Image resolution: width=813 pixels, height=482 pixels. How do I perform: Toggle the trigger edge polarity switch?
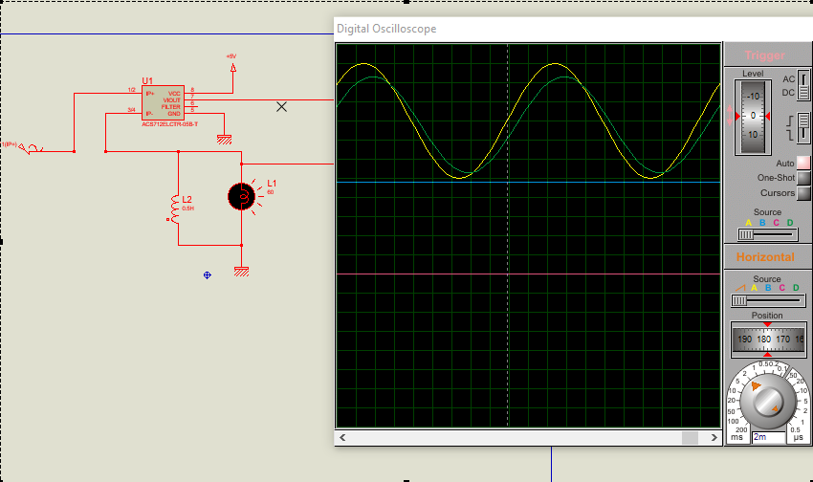click(x=803, y=127)
